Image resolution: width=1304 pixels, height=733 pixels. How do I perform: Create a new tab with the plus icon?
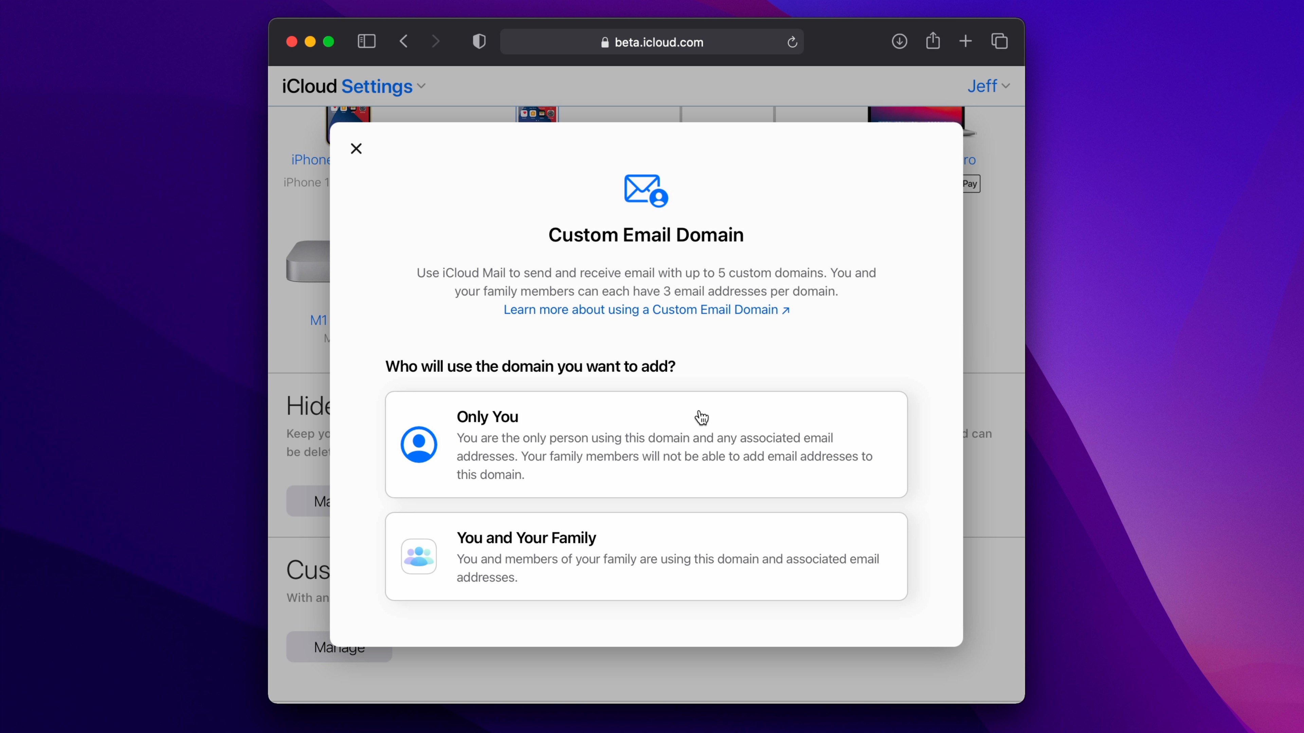pos(965,41)
